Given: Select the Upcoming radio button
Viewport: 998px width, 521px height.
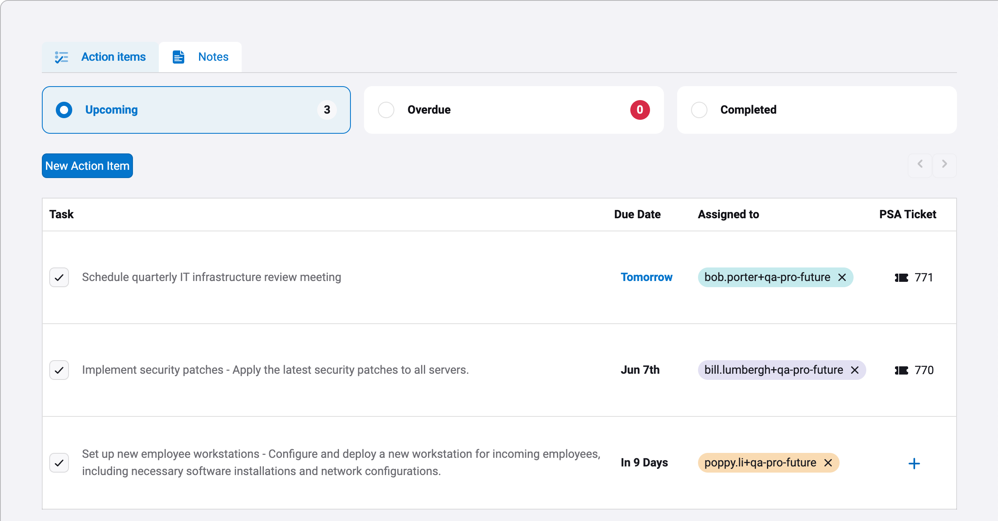Looking at the screenshot, I should 64,110.
